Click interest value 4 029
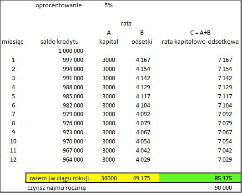Screen dimensions: 242x193 click(143, 159)
